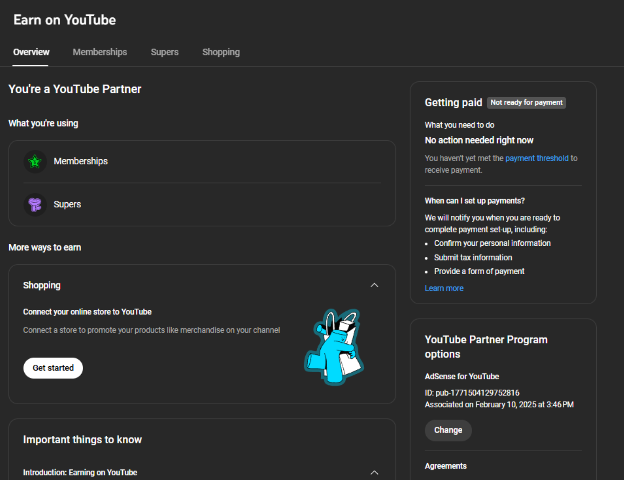Click the green Memberships star icon
624x480 pixels.
(x=35, y=161)
